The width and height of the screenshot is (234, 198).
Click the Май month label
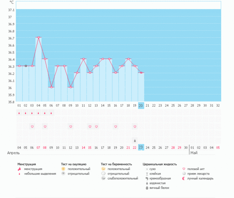pos(193,153)
